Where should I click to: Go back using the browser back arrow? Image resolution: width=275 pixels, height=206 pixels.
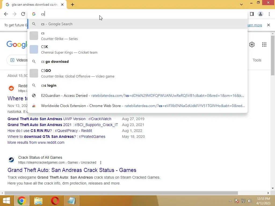6,14
